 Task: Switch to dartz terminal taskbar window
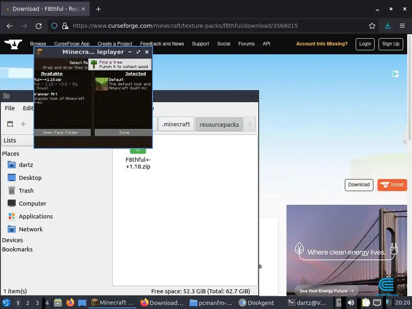pyautogui.click(x=307, y=303)
